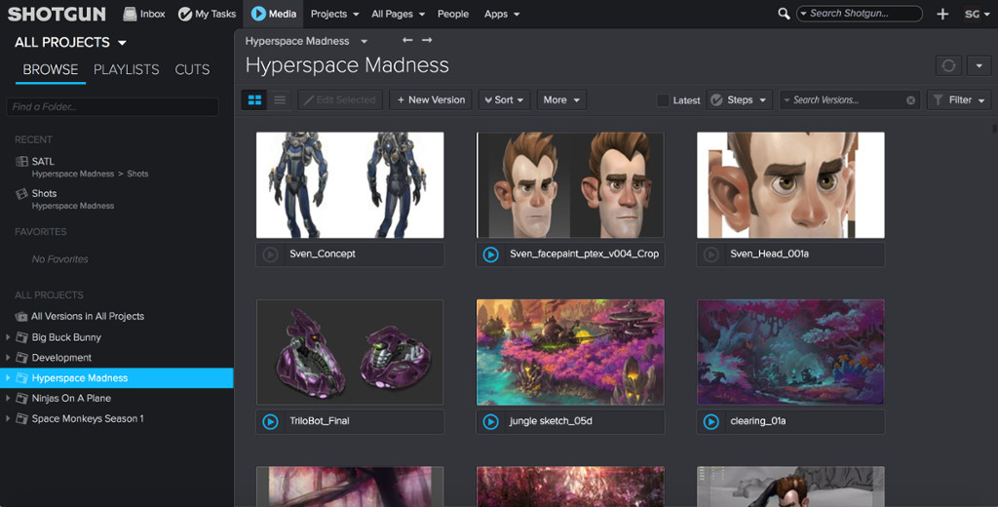Image resolution: width=998 pixels, height=507 pixels.
Task: Open the Sort dropdown
Action: [504, 100]
